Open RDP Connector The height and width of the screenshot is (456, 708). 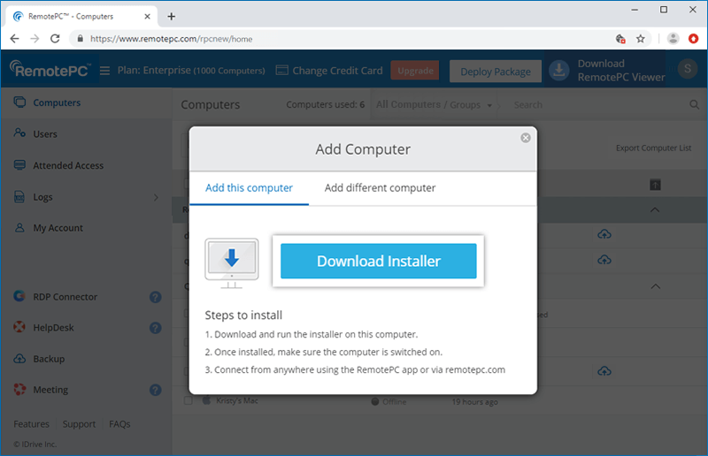tap(65, 297)
